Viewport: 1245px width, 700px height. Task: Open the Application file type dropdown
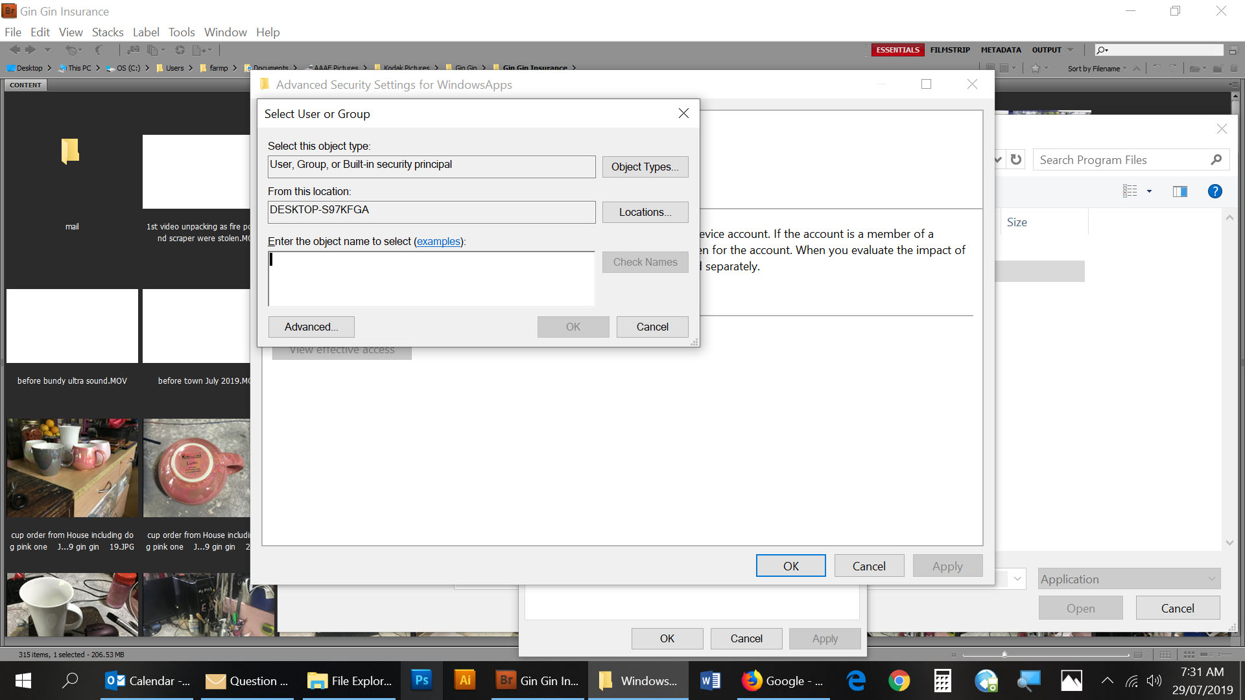point(1129,579)
